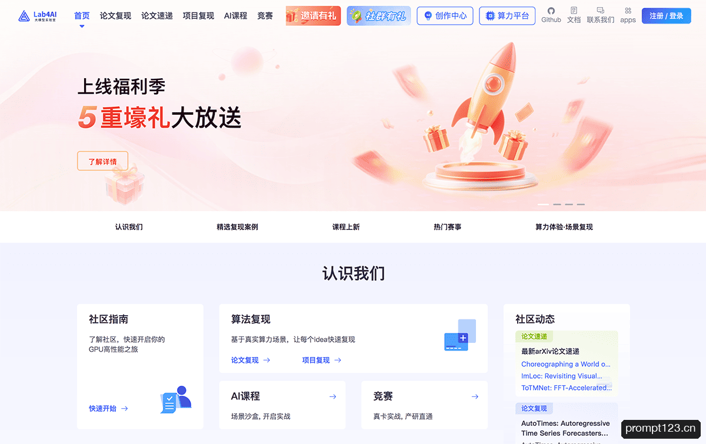Click the arrow icon on AI课程 card
This screenshot has width=706, height=444.
click(x=332, y=396)
